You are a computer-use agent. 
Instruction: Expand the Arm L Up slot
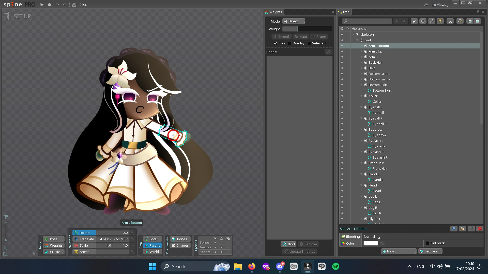coord(362,52)
